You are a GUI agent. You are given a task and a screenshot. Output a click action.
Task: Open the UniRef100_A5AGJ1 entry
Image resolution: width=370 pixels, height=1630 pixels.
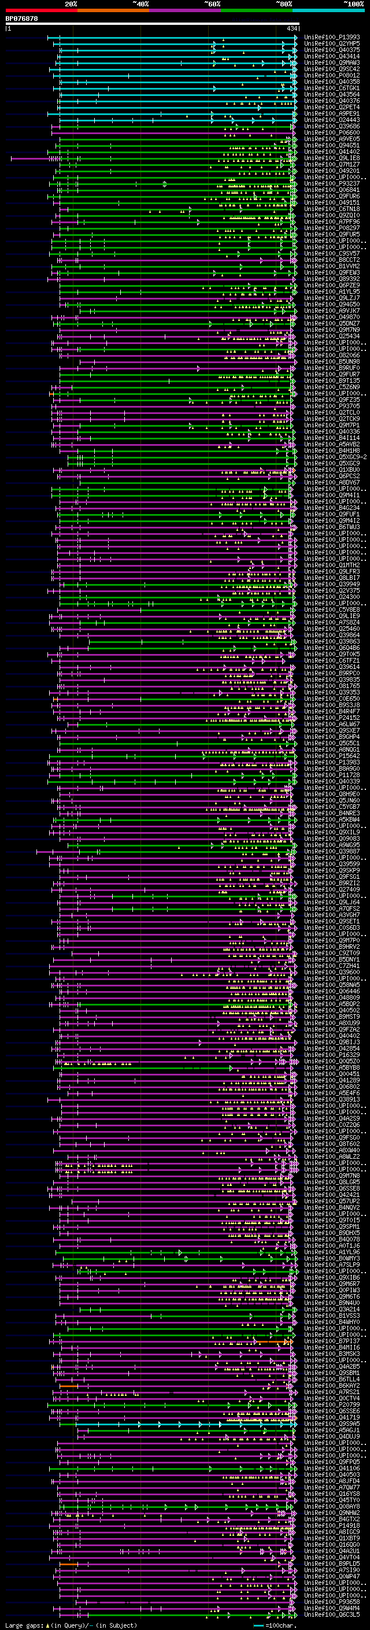332,1430
